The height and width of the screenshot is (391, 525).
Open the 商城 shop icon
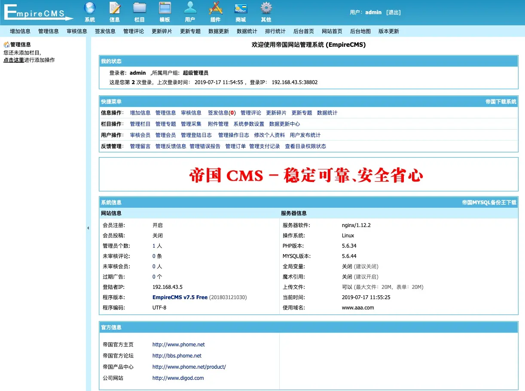tap(241, 12)
